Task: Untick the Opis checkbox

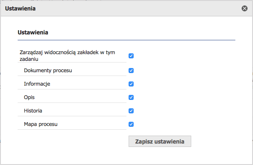Action: point(131,97)
